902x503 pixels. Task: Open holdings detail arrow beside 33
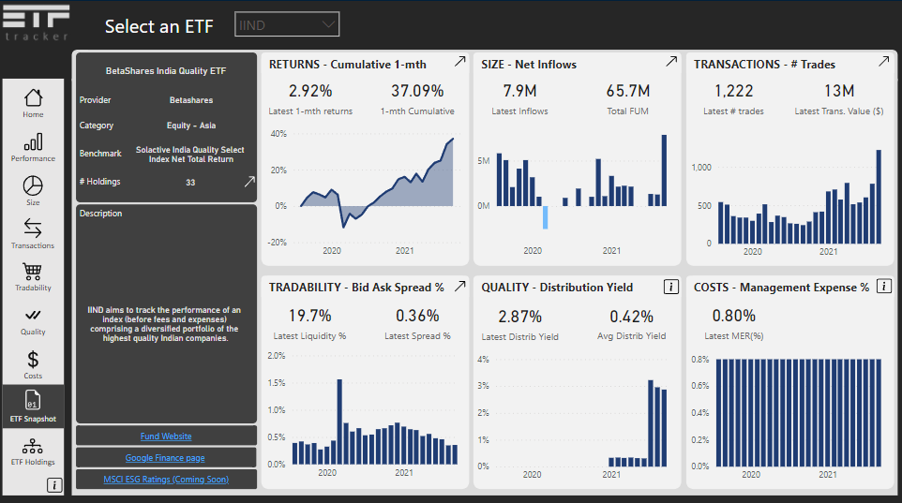(x=249, y=182)
